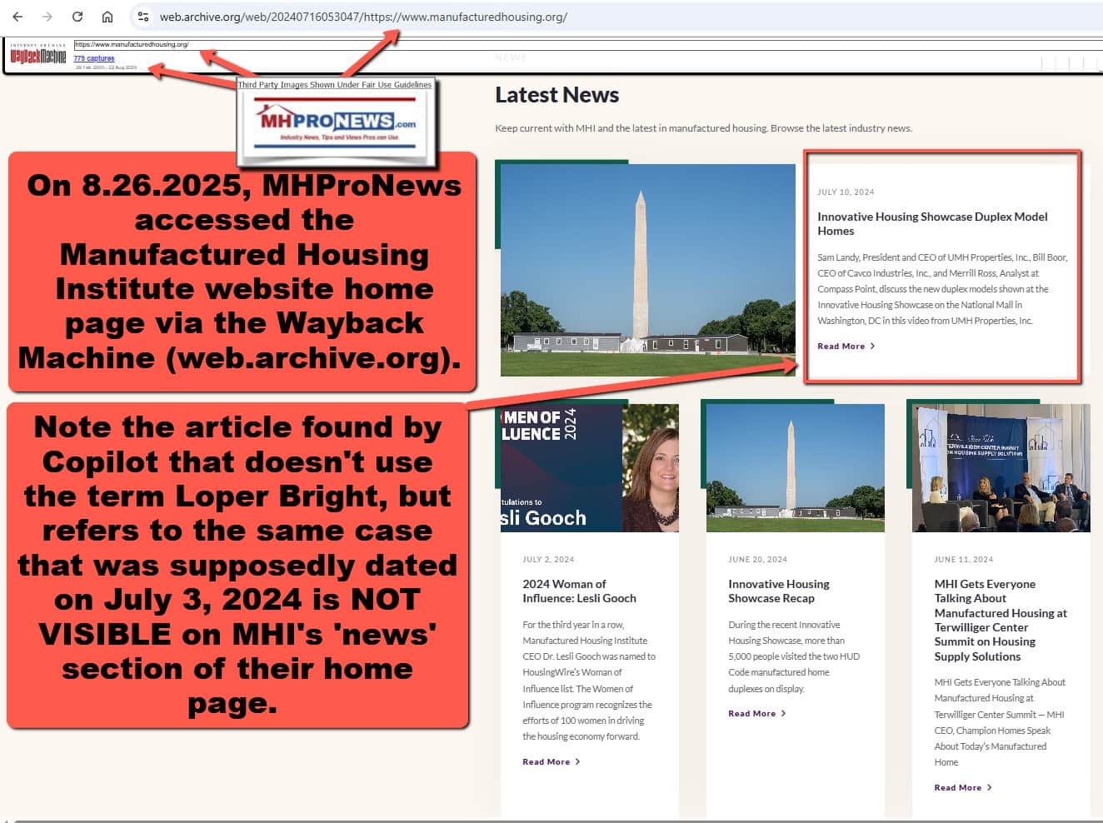Click the faded NEWS label above Latest News
This screenshot has height=823, width=1103.
click(511, 57)
